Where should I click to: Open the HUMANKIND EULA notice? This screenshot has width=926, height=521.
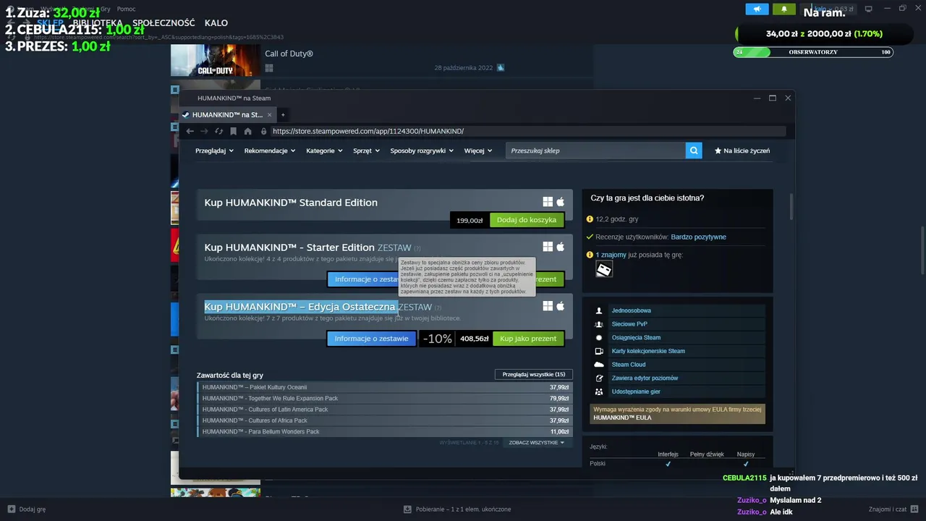tap(677, 413)
